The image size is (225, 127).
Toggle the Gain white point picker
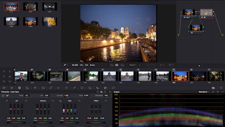(x=60, y=101)
